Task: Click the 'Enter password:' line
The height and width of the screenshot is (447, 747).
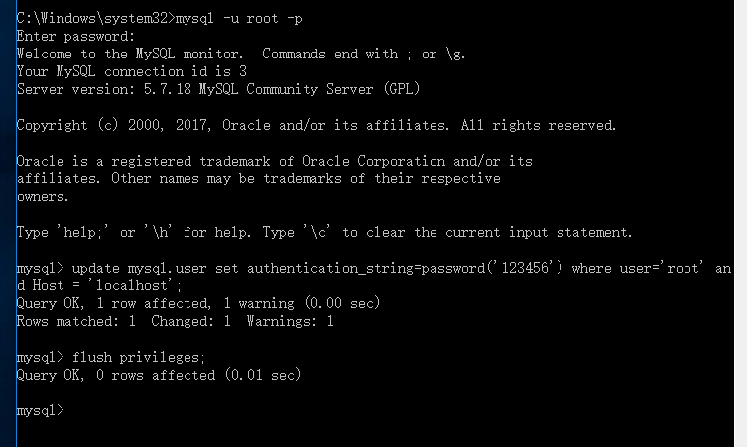Action: 75,37
